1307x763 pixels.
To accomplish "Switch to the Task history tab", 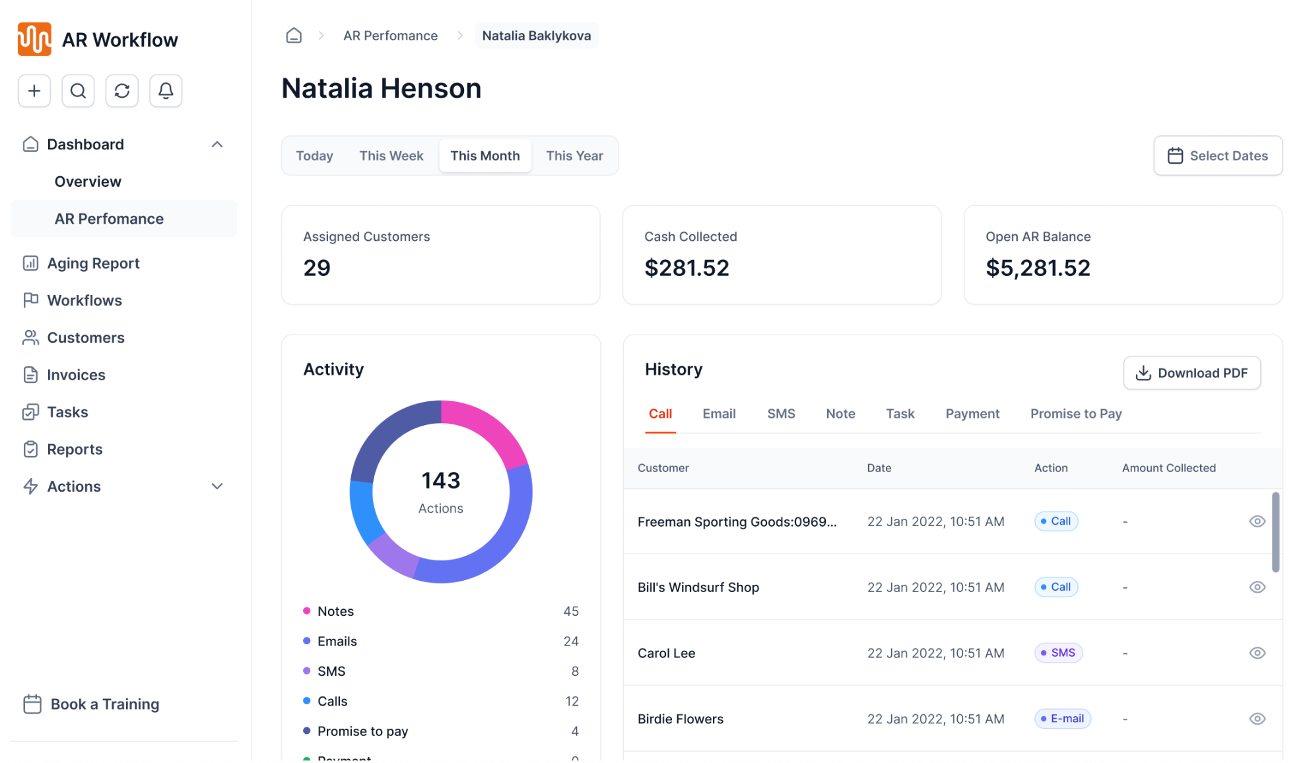I will click(900, 414).
